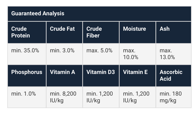Click the Guaranteed Analysis table title

point(38,13)
